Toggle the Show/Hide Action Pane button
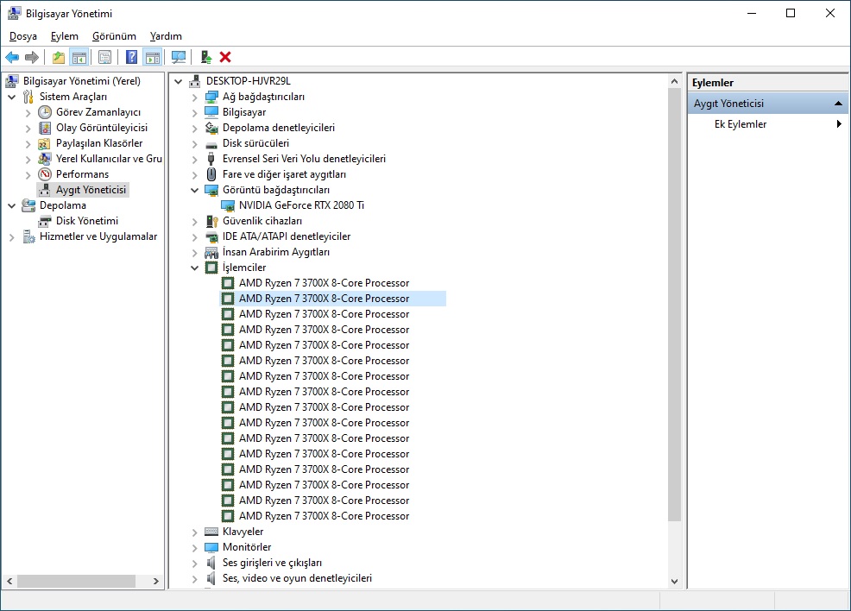This screenshot has height=611, width=851. point(153,57)
